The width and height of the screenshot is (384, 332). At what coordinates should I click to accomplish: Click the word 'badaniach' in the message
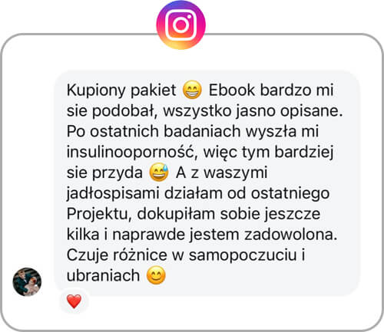pyautogui.click(x=202, y=131)
